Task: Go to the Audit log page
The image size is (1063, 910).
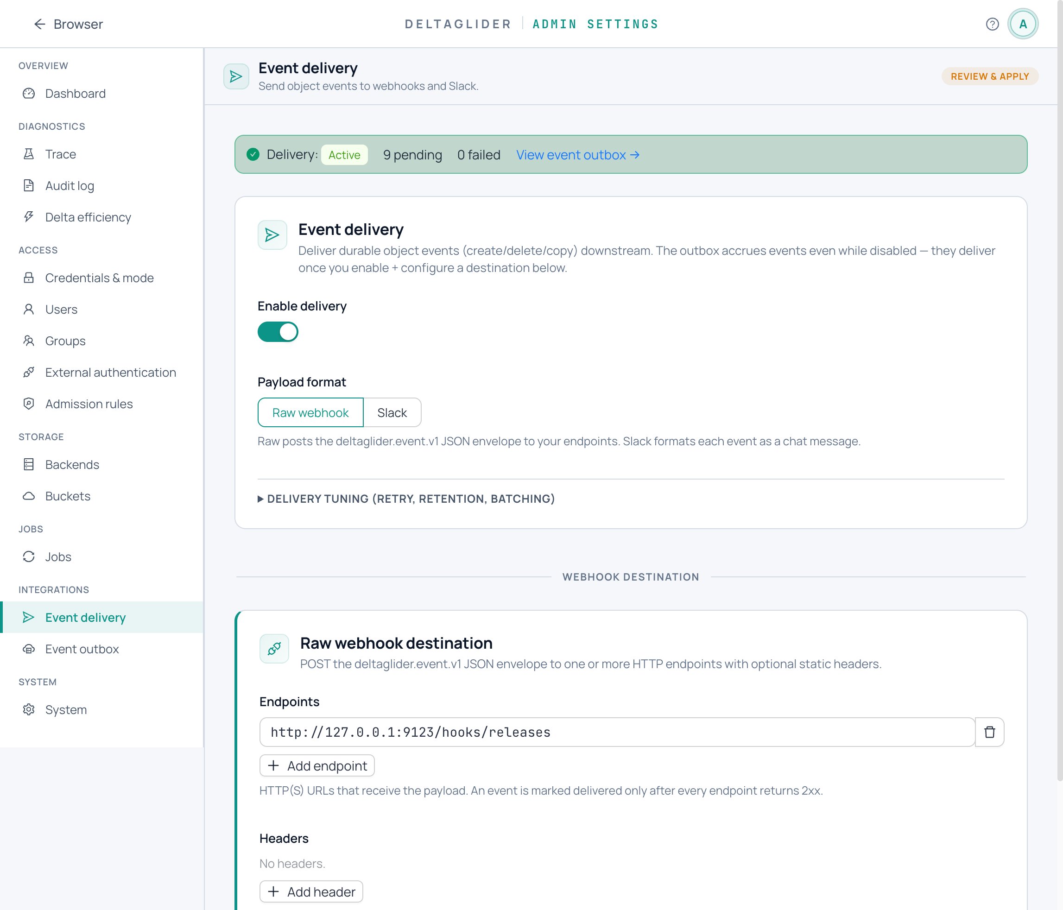Action: pos(101,186)
